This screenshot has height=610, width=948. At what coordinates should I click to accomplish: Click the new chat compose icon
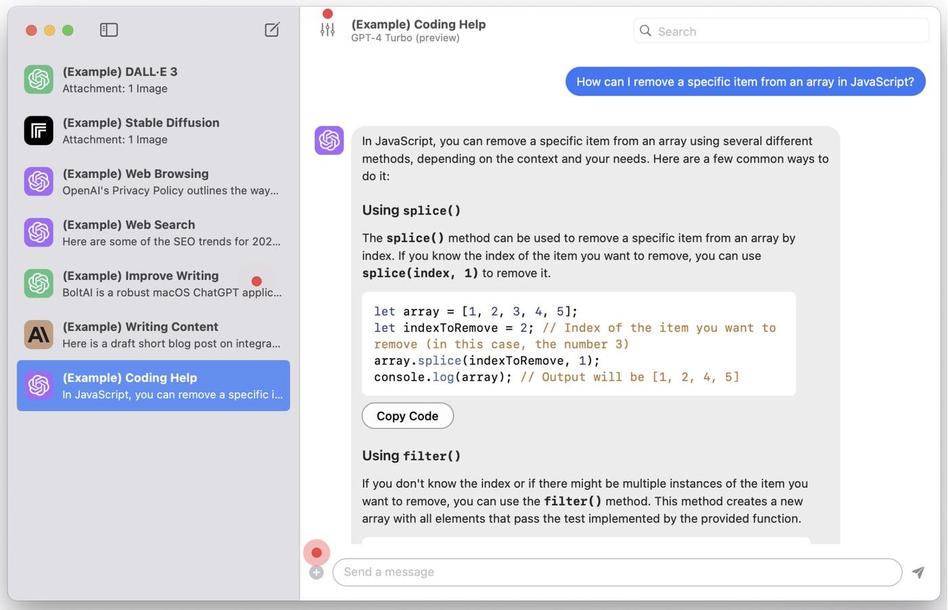(272, 30)
